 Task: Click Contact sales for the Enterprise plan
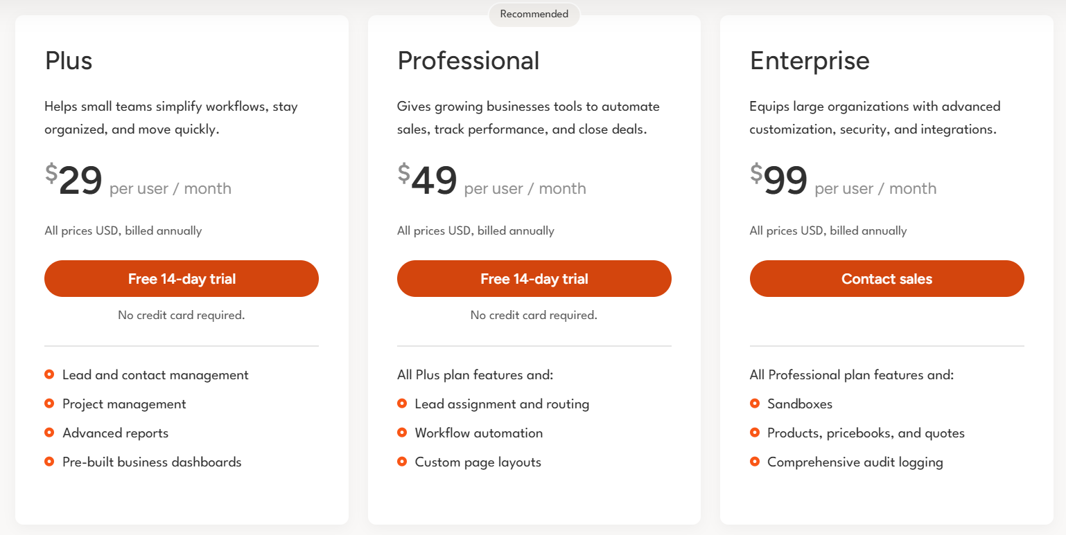(x=886, y=278)
